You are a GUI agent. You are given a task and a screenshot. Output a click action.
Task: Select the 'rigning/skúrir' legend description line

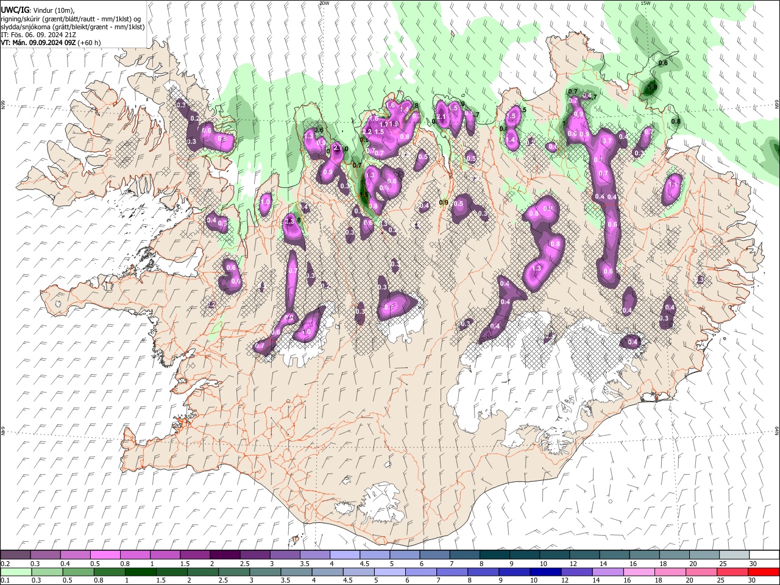71,19
